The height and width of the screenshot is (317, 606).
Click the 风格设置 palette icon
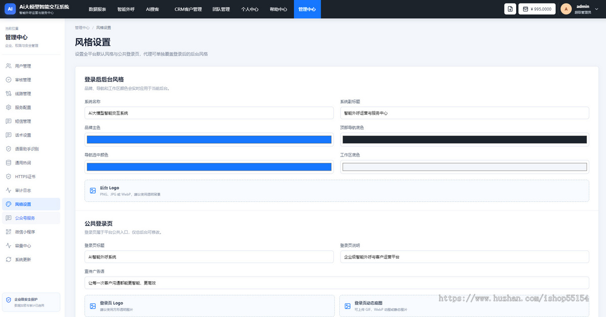point(9,204)
